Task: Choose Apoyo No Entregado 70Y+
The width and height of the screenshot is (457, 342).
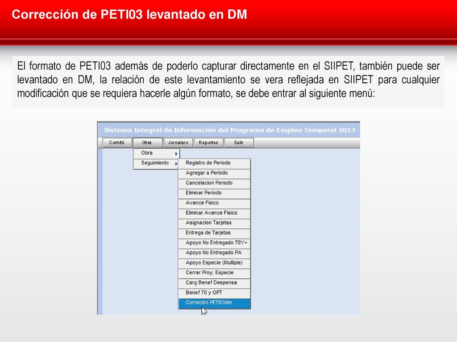Action: [214, 243]
